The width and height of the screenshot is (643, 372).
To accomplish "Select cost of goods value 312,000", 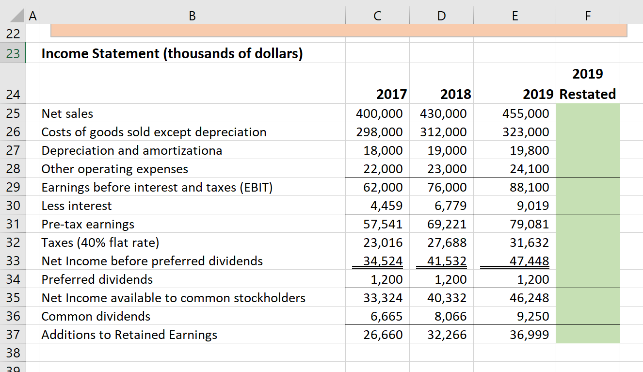I will point(443,132).
